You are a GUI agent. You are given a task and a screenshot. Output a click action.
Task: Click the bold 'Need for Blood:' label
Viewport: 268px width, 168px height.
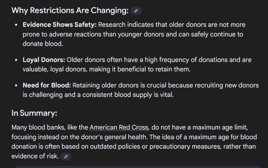point(47,85)
